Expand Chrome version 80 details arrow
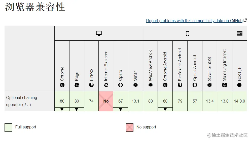252x142 pixels. click(x=62, y=109)
